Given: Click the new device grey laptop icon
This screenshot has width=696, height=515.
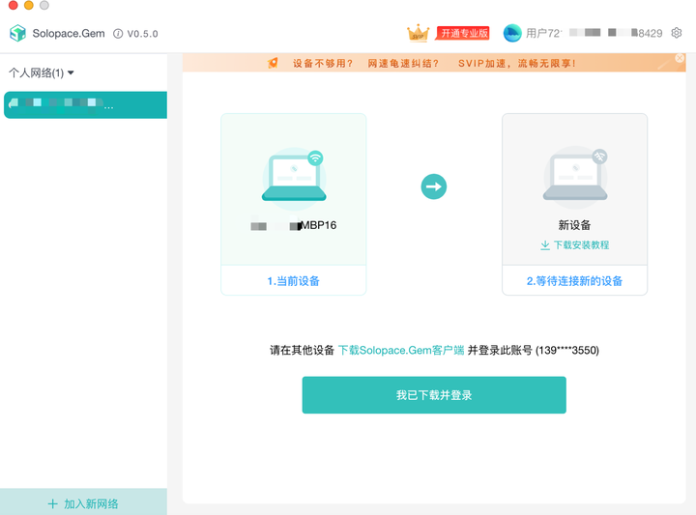Looking at the screenshot, I should coord(575,176).
